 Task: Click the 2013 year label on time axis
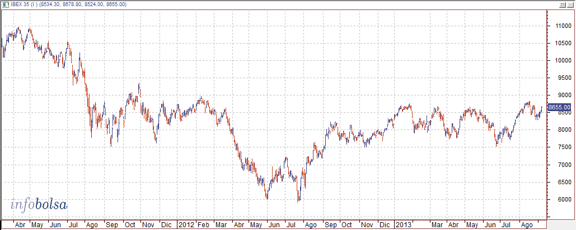[x=404, y=224]
